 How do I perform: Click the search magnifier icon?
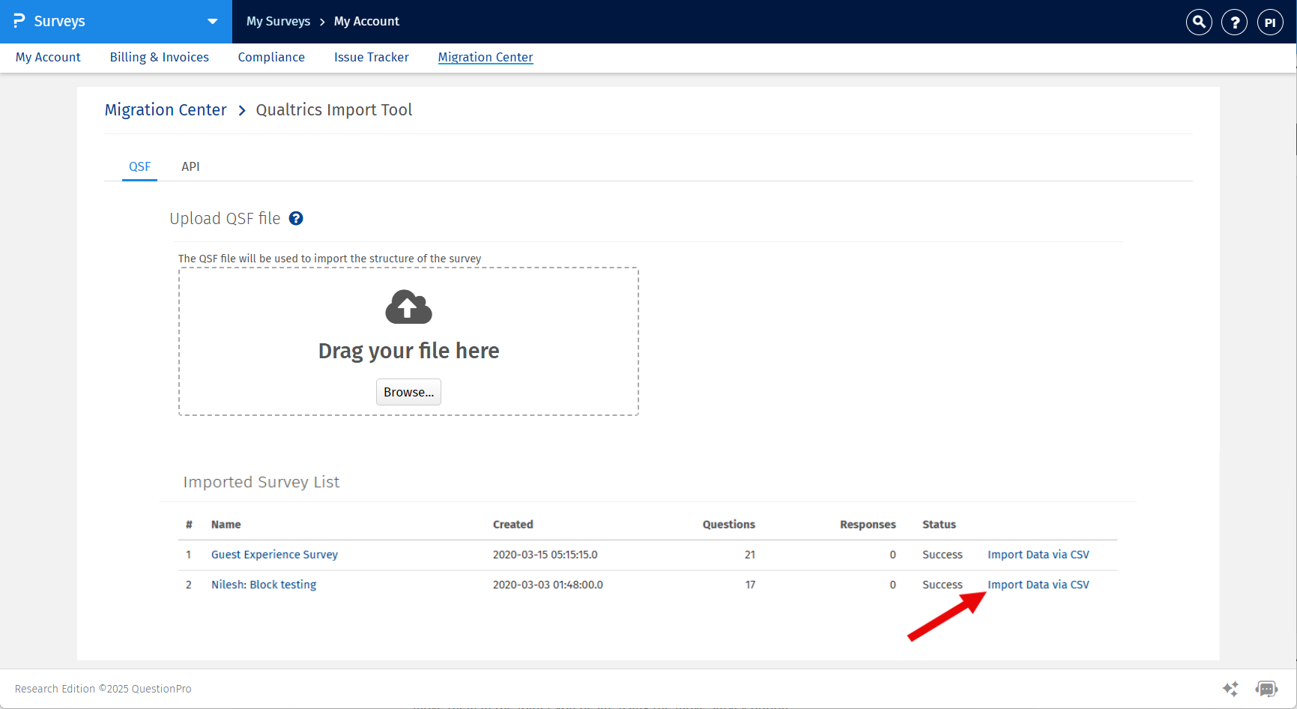(x=1199, y=22)
